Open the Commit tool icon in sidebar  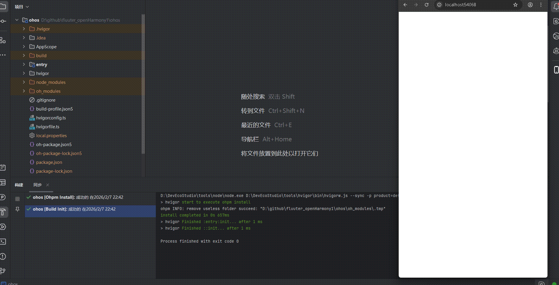click(x=3, y=21)
